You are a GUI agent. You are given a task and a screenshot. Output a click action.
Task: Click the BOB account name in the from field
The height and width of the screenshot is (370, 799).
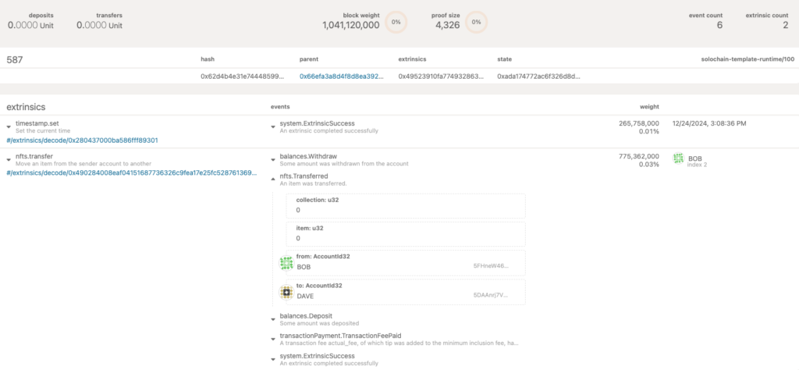304,266
